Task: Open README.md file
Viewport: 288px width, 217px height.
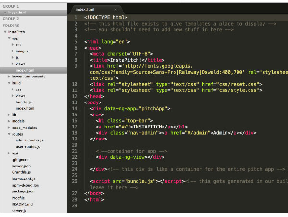Action: [22, 204]
